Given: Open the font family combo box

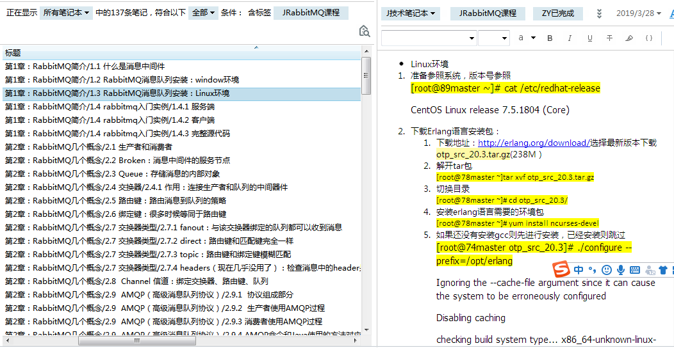Looking at the screenshot, I should click(429, 38).
